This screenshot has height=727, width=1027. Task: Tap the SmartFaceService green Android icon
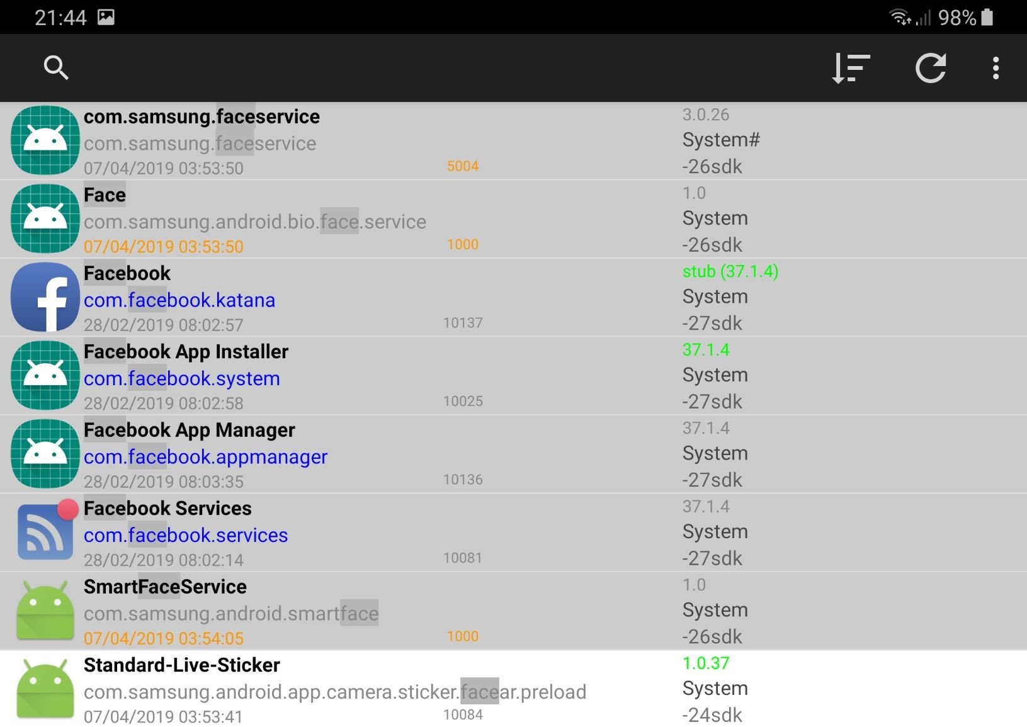click(x=45, y=611)
